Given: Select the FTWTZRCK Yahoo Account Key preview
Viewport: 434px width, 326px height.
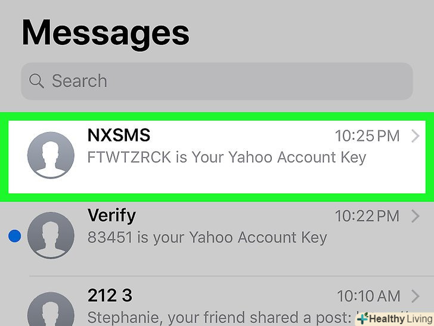Looking at the screenshot, I should tap(227, 158).
